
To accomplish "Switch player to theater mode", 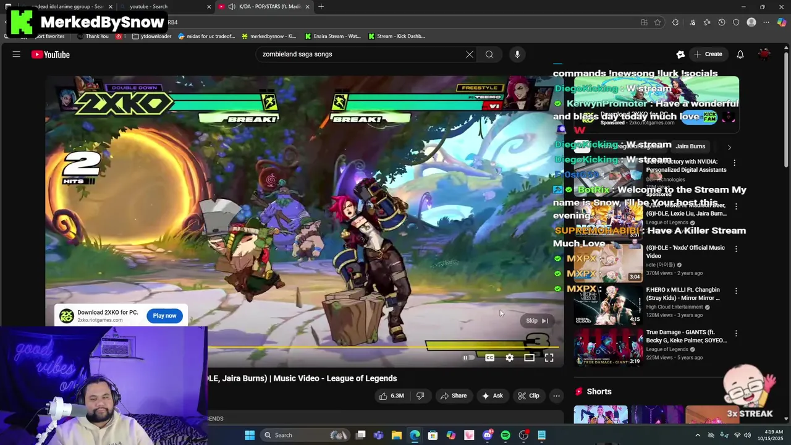I will [529, 357].
